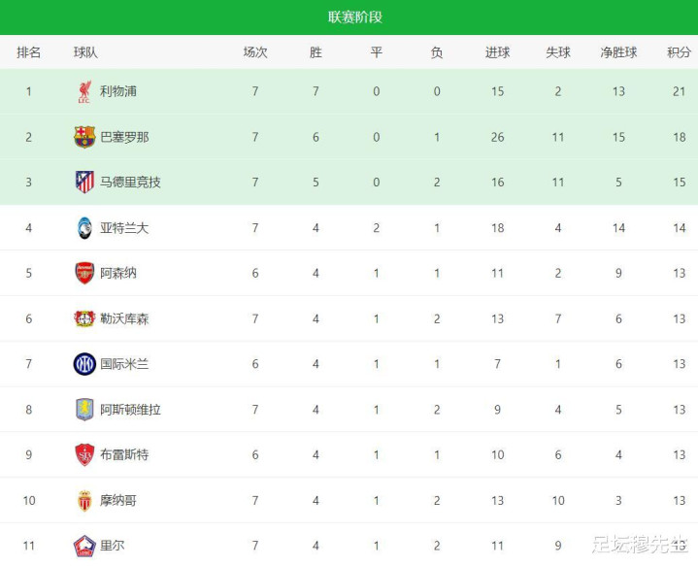
Task: Click the Liverpool club crest icon
Action: point(84,91)
